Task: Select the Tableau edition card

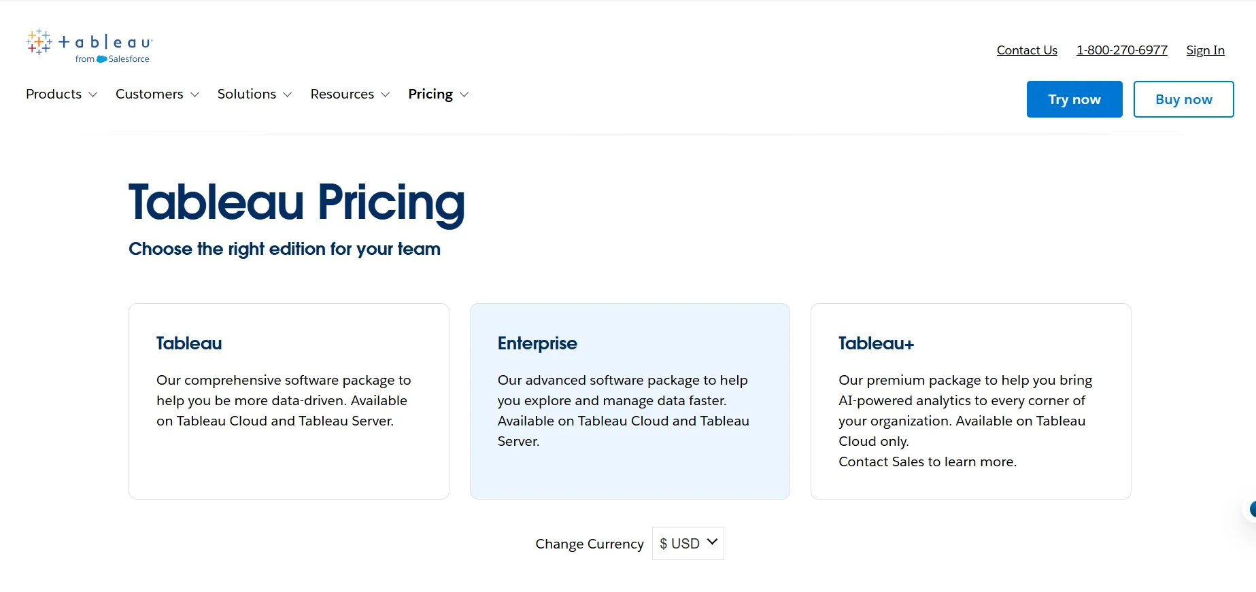Action: tap(289, 401)
